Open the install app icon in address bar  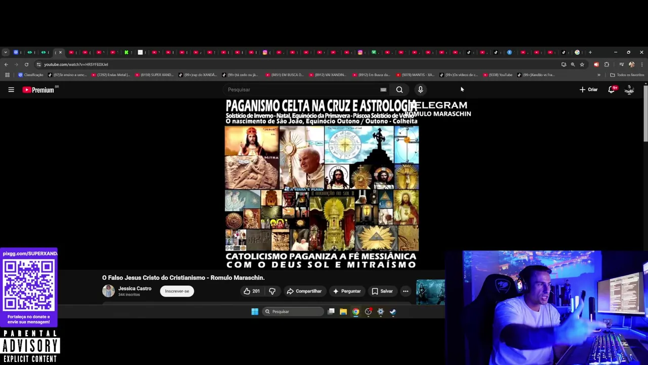coord(563,64)
